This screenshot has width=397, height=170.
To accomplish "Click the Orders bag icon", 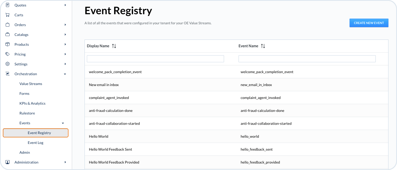I will pos(8,25).
